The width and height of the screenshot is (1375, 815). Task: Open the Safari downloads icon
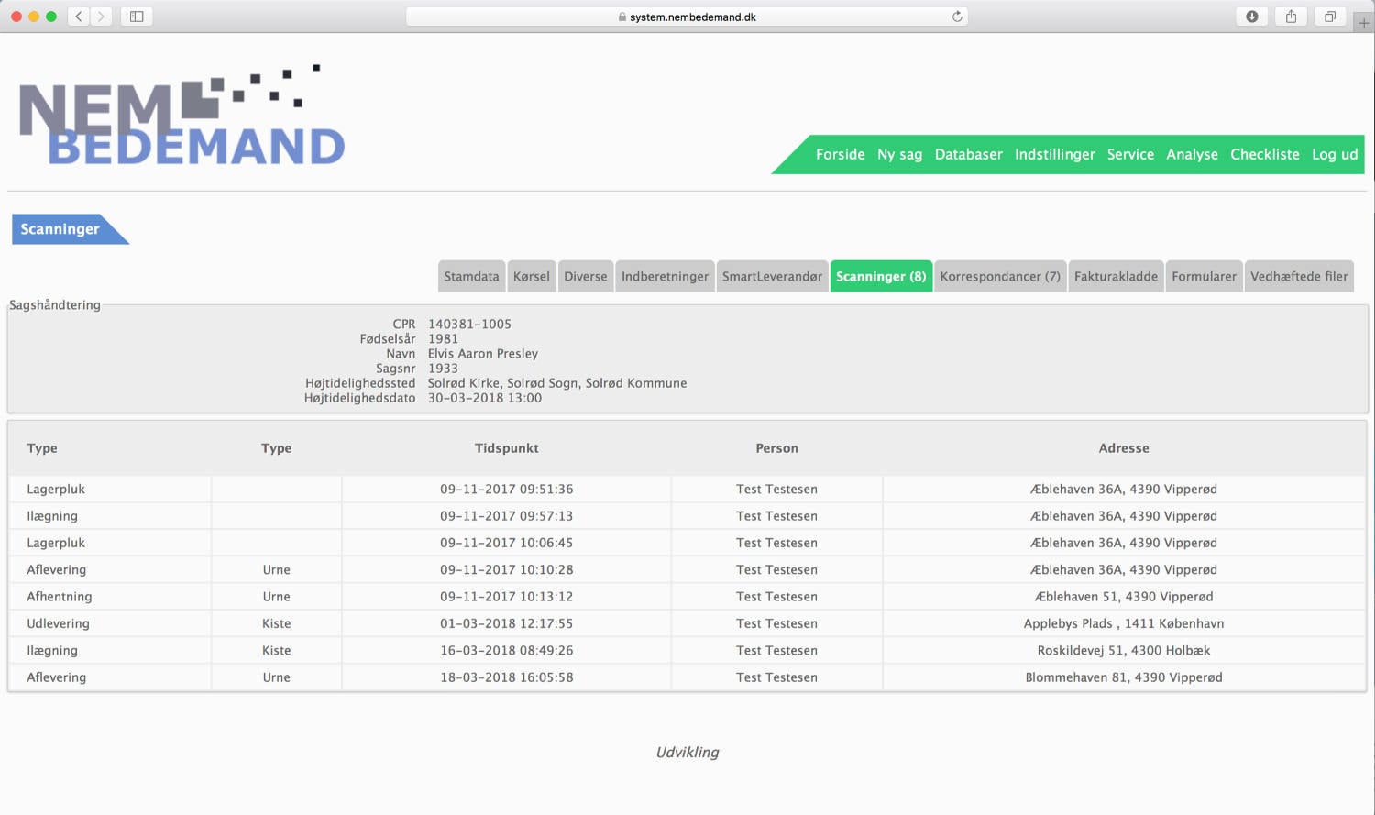coord(1251,17)
